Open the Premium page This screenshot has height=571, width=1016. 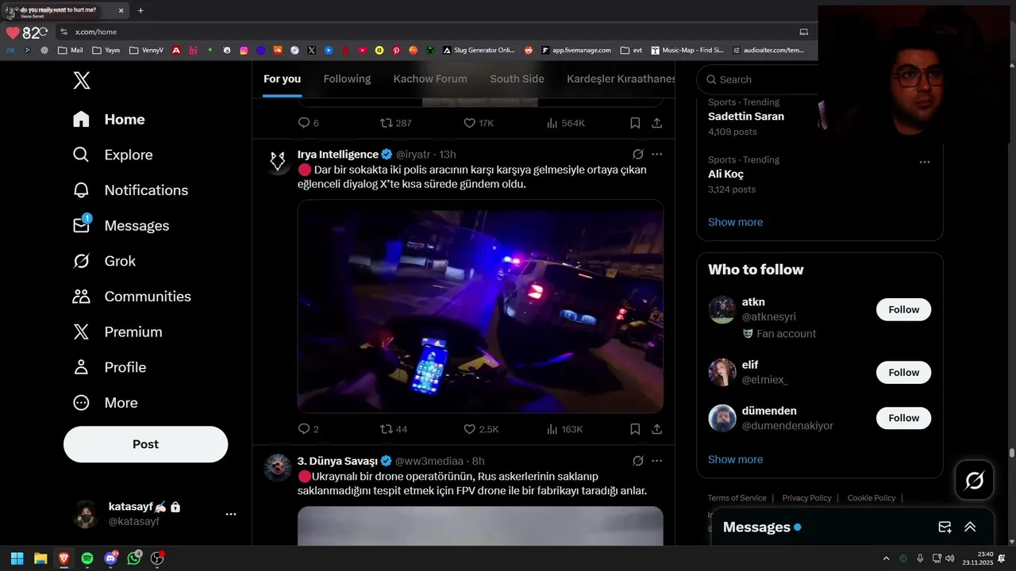117,332
